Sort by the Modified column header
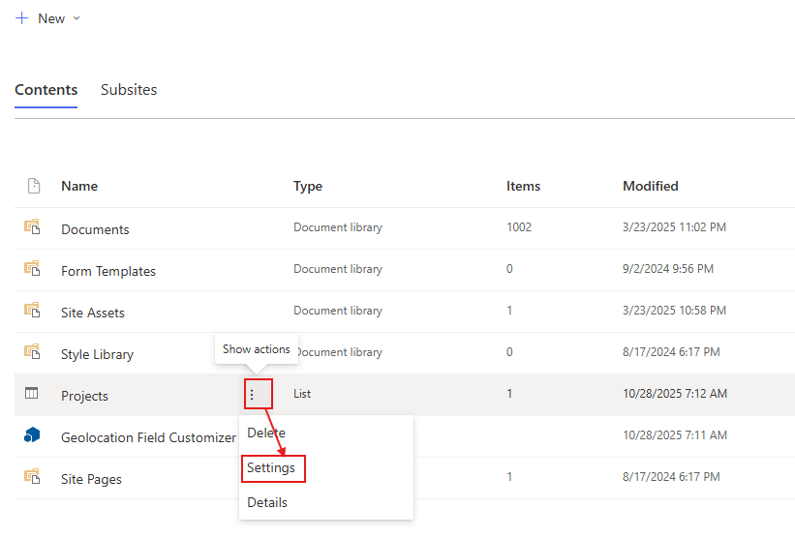 650,186
